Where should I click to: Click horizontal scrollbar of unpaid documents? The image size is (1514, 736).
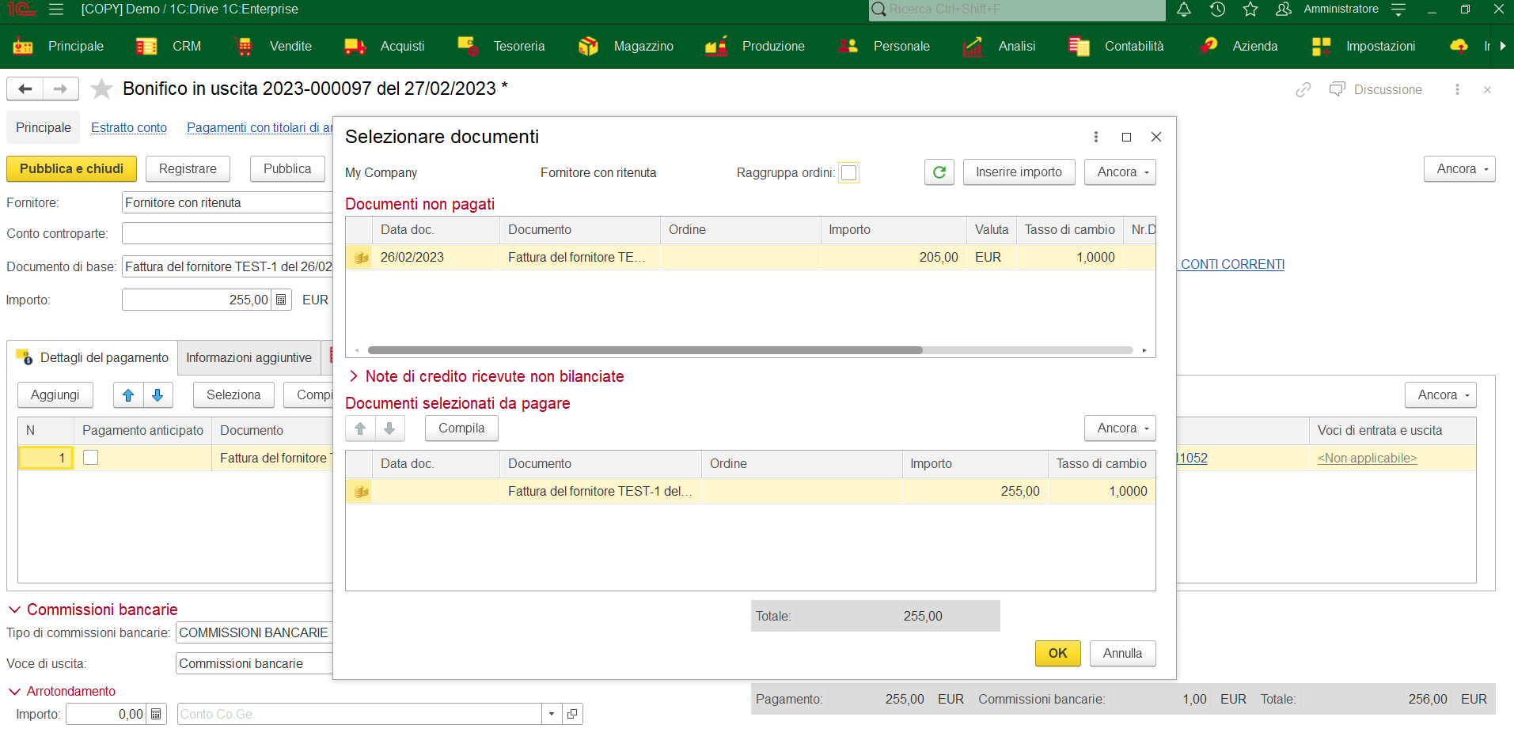(645, 349)
